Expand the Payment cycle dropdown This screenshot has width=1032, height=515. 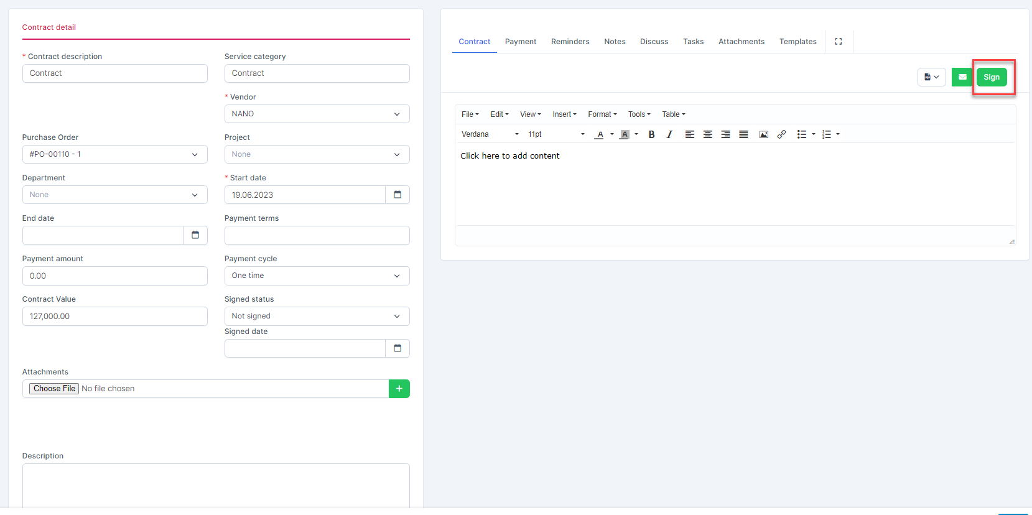317,276
